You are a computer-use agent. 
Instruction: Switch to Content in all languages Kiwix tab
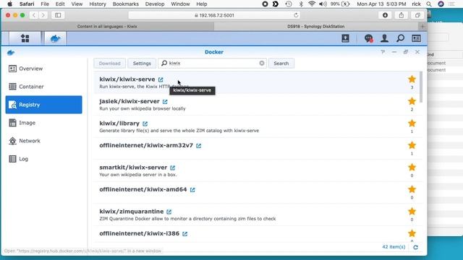[x=107, y=26]
